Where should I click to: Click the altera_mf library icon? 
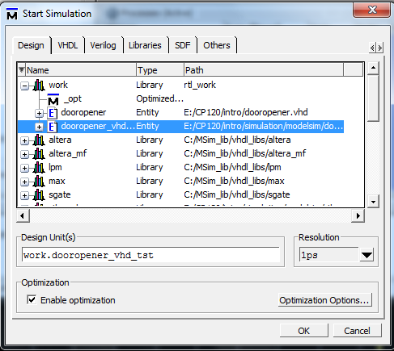(x=39, y=154)
